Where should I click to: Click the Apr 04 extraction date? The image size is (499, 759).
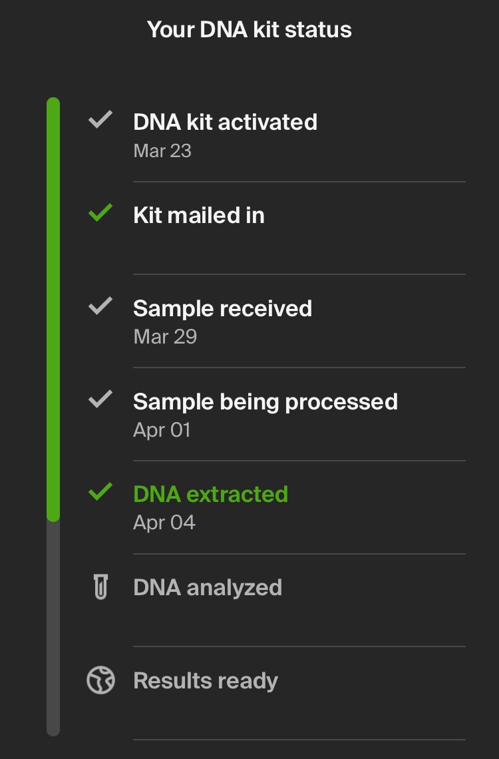[x=164, y=523]
